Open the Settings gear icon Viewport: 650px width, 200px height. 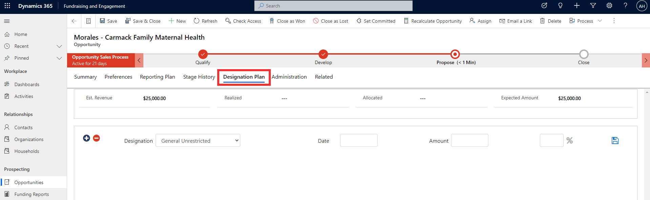coord(609,5)
